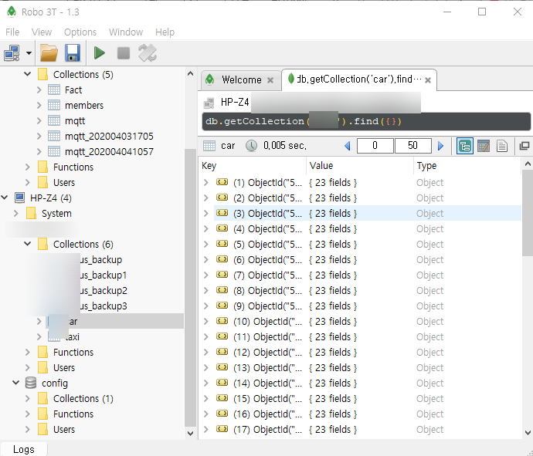Select the taxi collection
This screenshot has height=456, width=533.
tap(72, 337)
